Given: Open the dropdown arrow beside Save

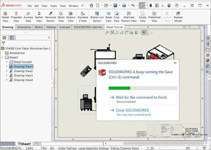Looking at the screenshot, I should 119,6.
